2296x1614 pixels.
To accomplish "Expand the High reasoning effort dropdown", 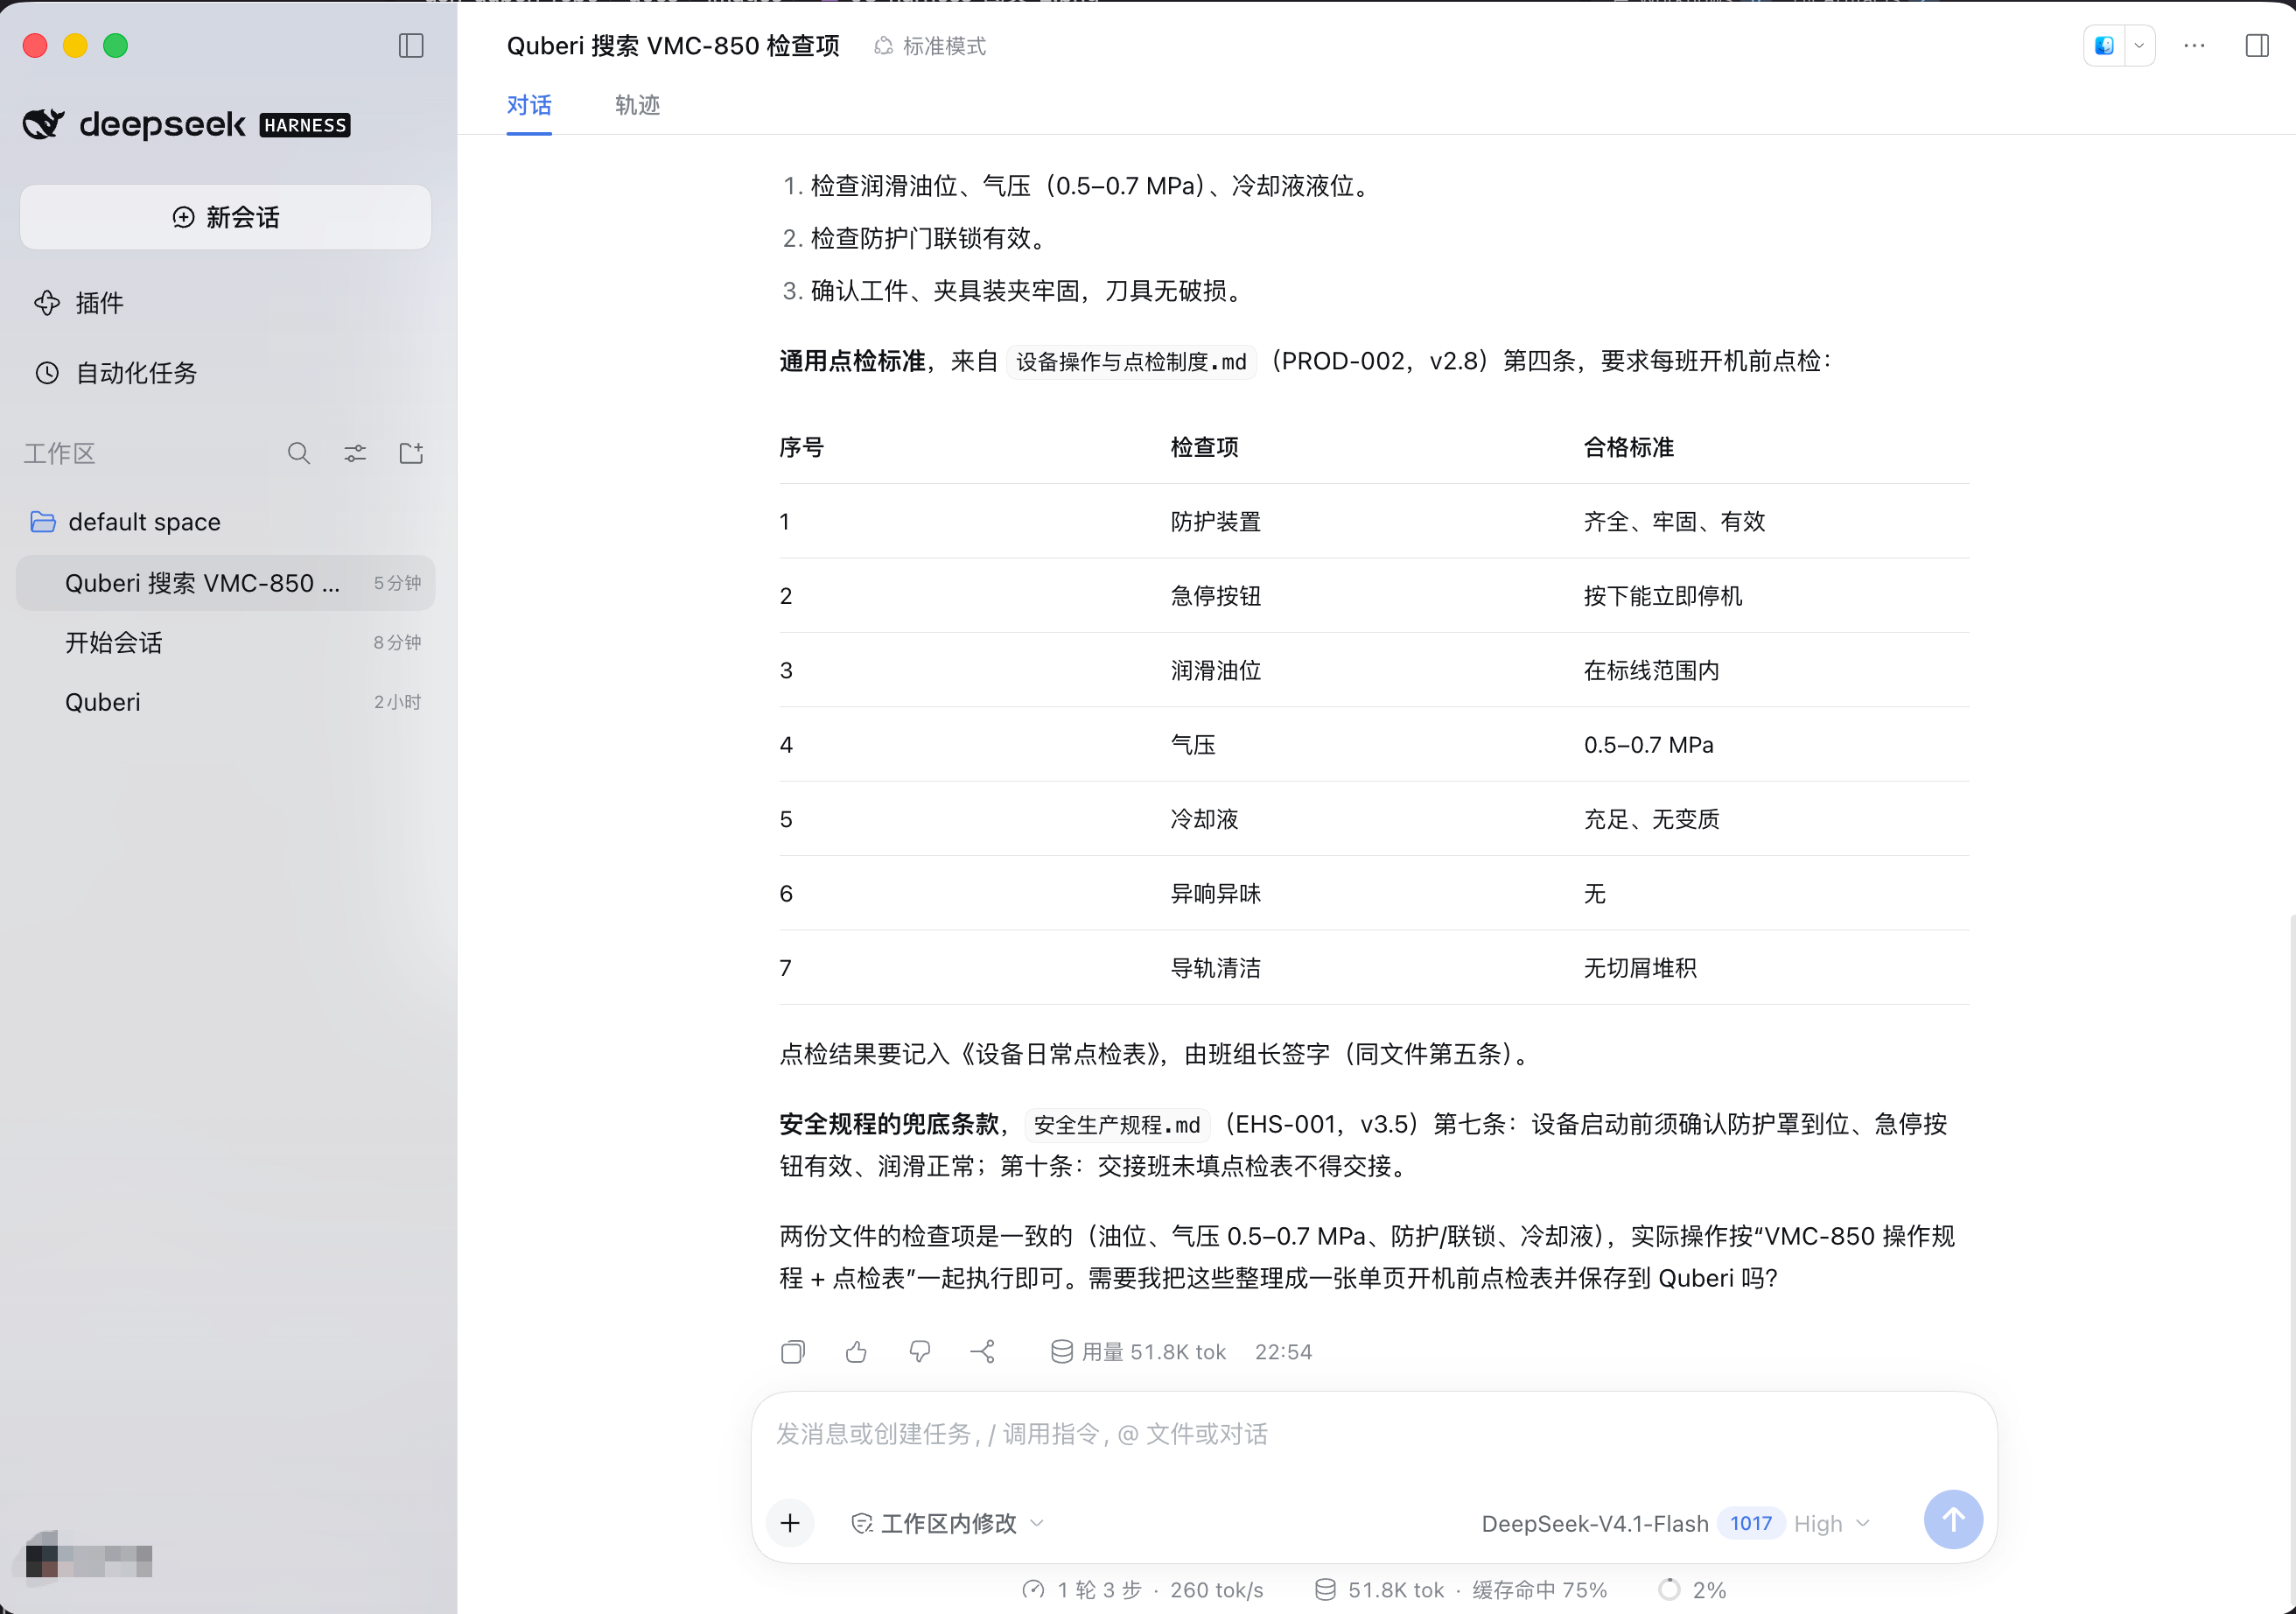I will pos(1831,1524).
